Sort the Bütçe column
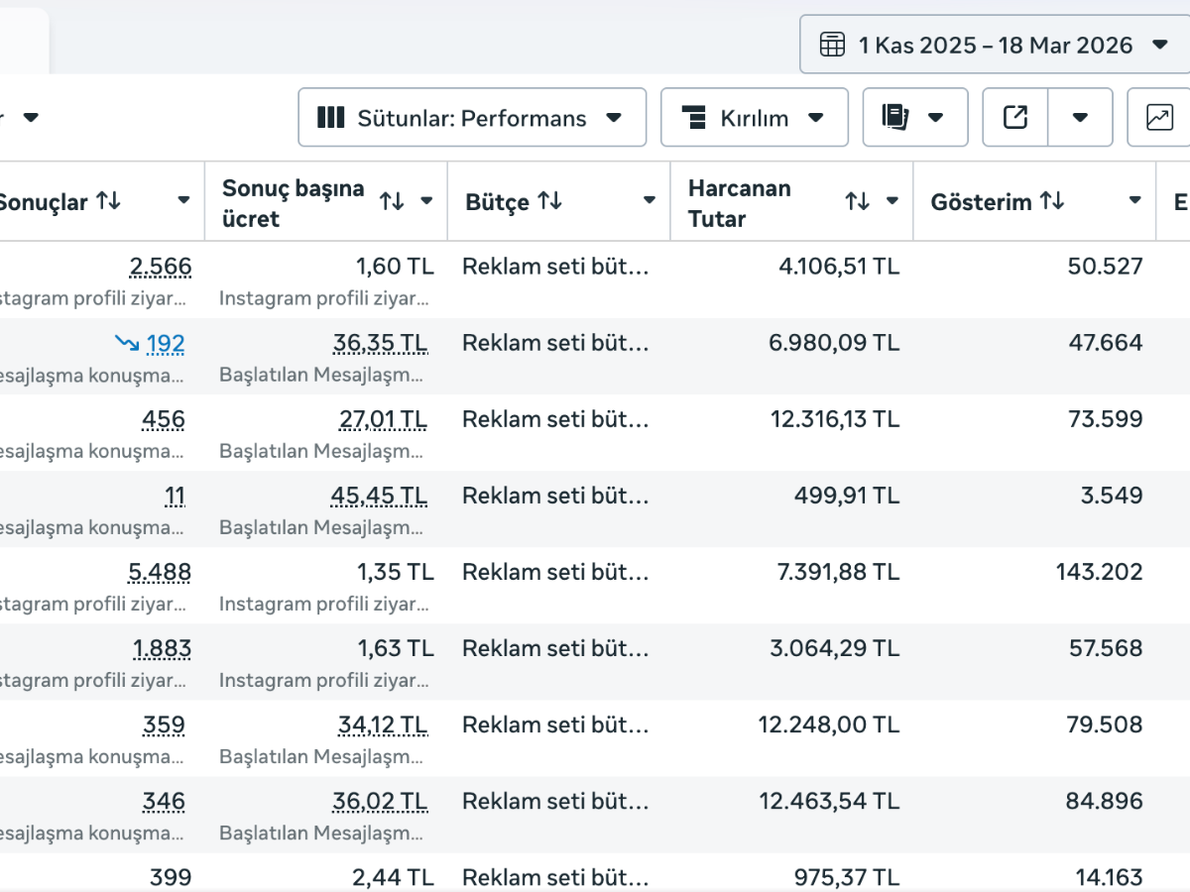 (x=550, y=202)
